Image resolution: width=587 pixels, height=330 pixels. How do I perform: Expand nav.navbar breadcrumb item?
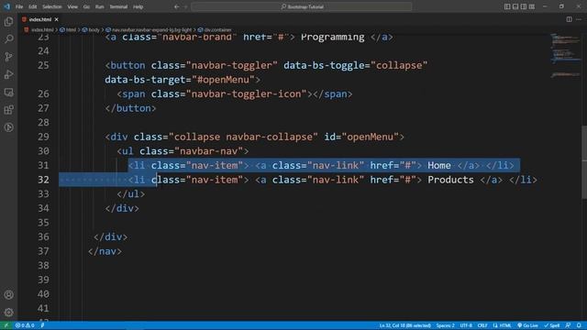click(149, 30)
